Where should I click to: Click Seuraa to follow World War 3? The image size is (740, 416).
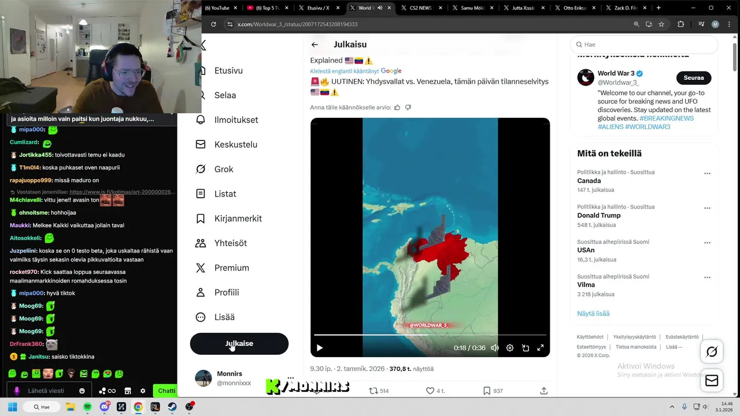pos(694,78)
